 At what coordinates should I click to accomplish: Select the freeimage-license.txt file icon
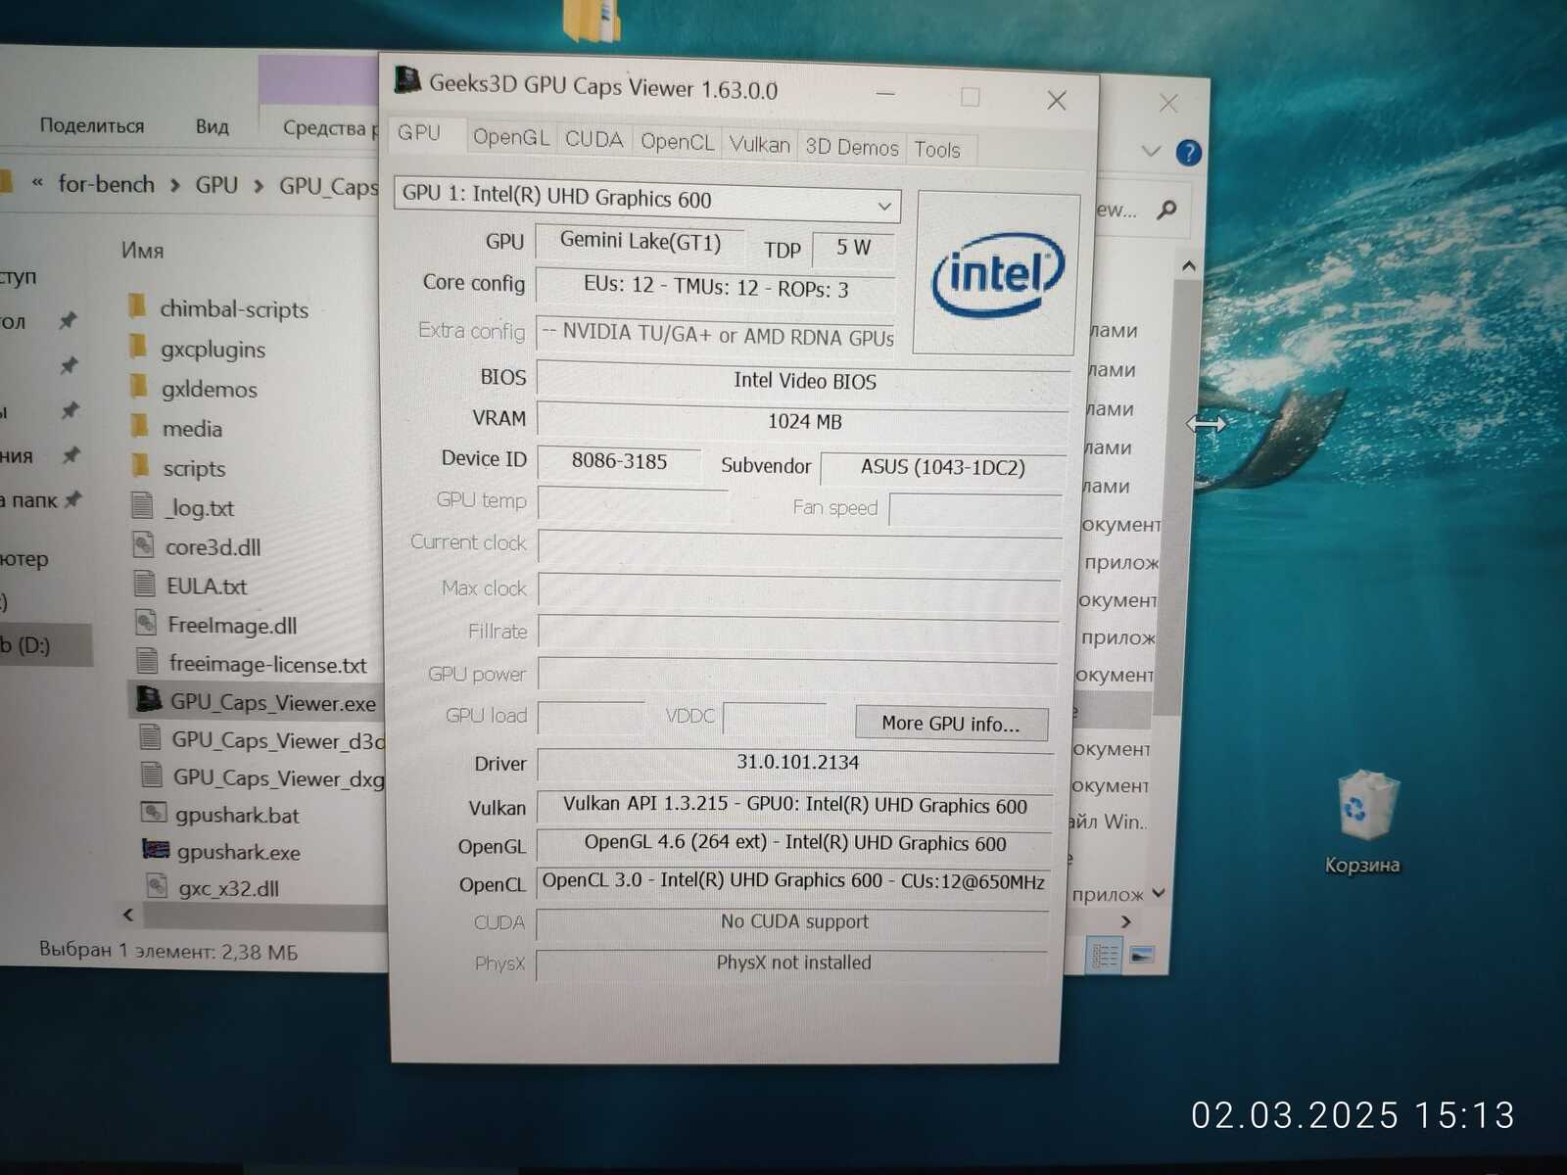[147, 662]
